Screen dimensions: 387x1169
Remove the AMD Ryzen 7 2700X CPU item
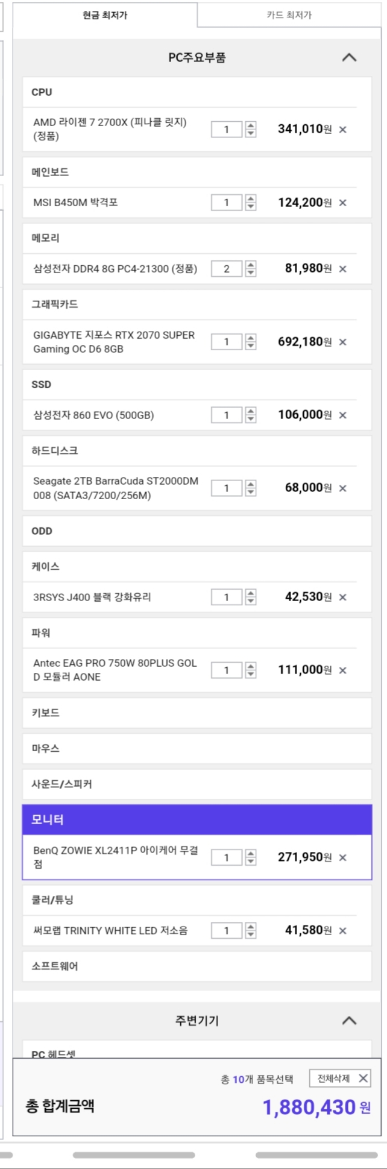click(x=342, y=130)
